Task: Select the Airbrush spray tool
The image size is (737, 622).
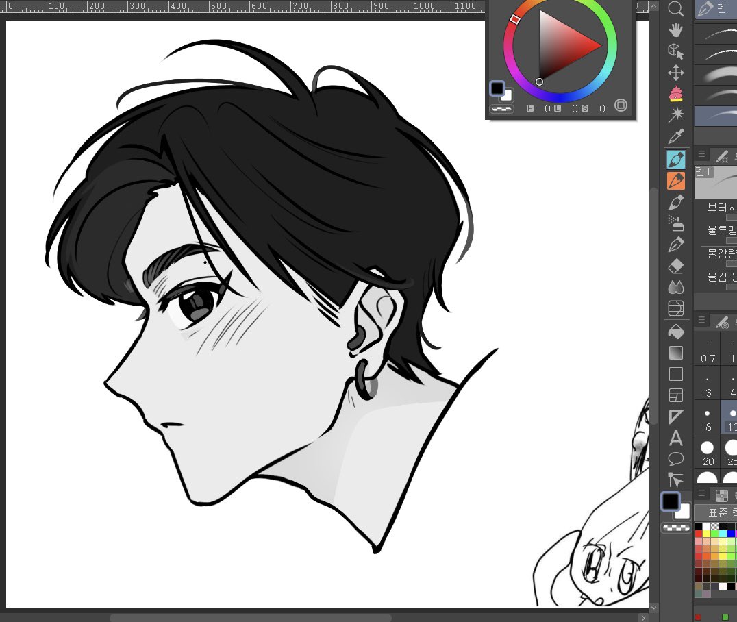Action: pos(675,224)
